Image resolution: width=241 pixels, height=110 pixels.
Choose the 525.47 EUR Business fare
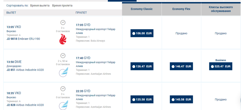click(x=221, y=66)
